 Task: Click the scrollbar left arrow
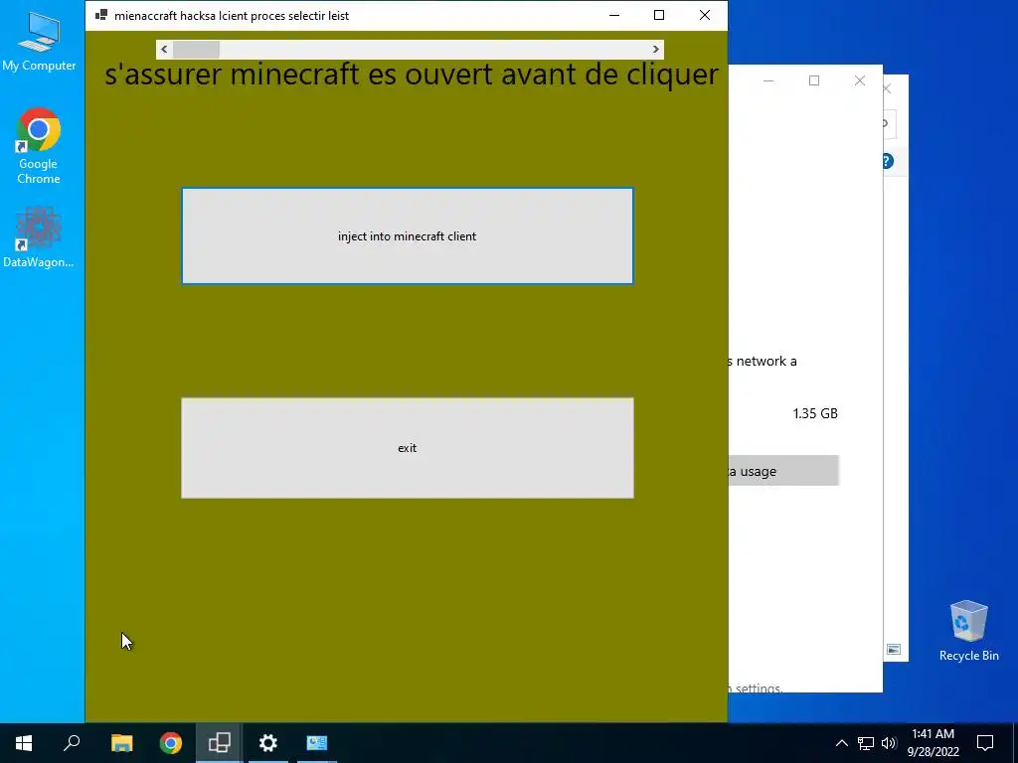click(x=164, y=50)
